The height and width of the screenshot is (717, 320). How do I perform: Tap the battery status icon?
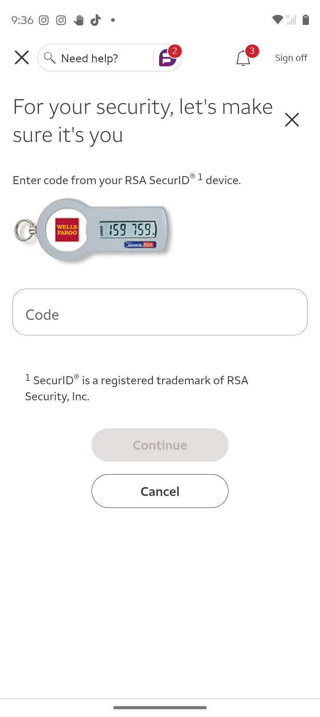(x=306, y=20)
